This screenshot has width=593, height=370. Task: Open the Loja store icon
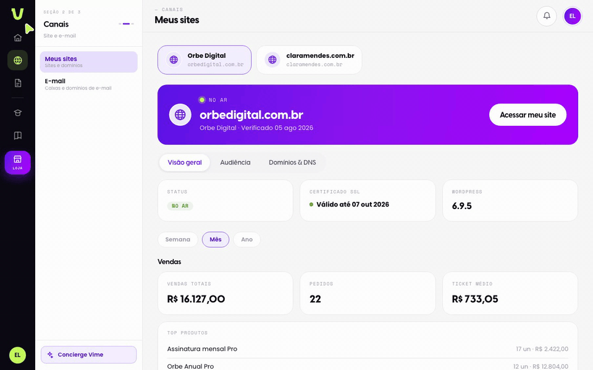(x=17, y=162)
